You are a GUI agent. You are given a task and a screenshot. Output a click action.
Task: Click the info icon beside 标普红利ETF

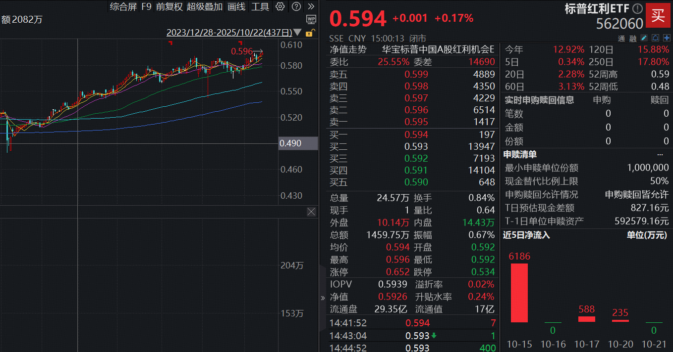coord(637,8)
